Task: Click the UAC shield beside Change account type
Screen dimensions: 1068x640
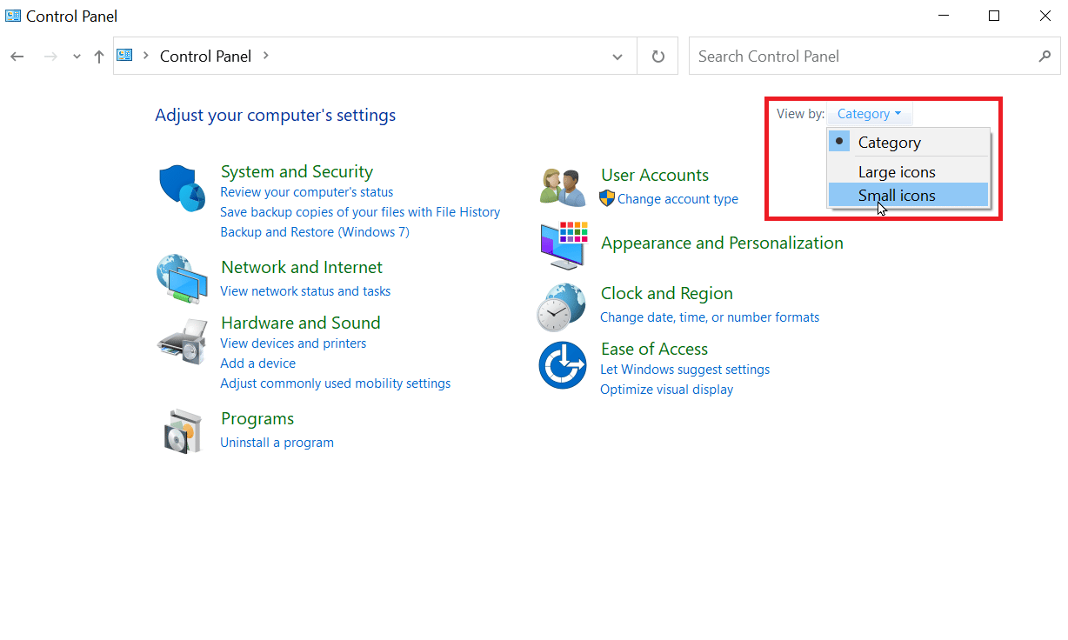Action: (x=607, y=198)
